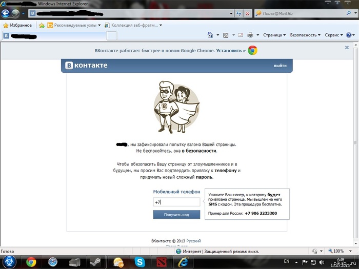Select the VK browser tab

54,36
